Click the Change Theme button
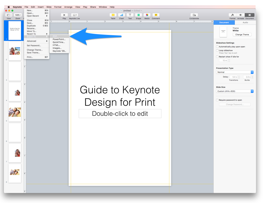Image resolution: width=264 pixels, height=203 pixels. (242, 35)
